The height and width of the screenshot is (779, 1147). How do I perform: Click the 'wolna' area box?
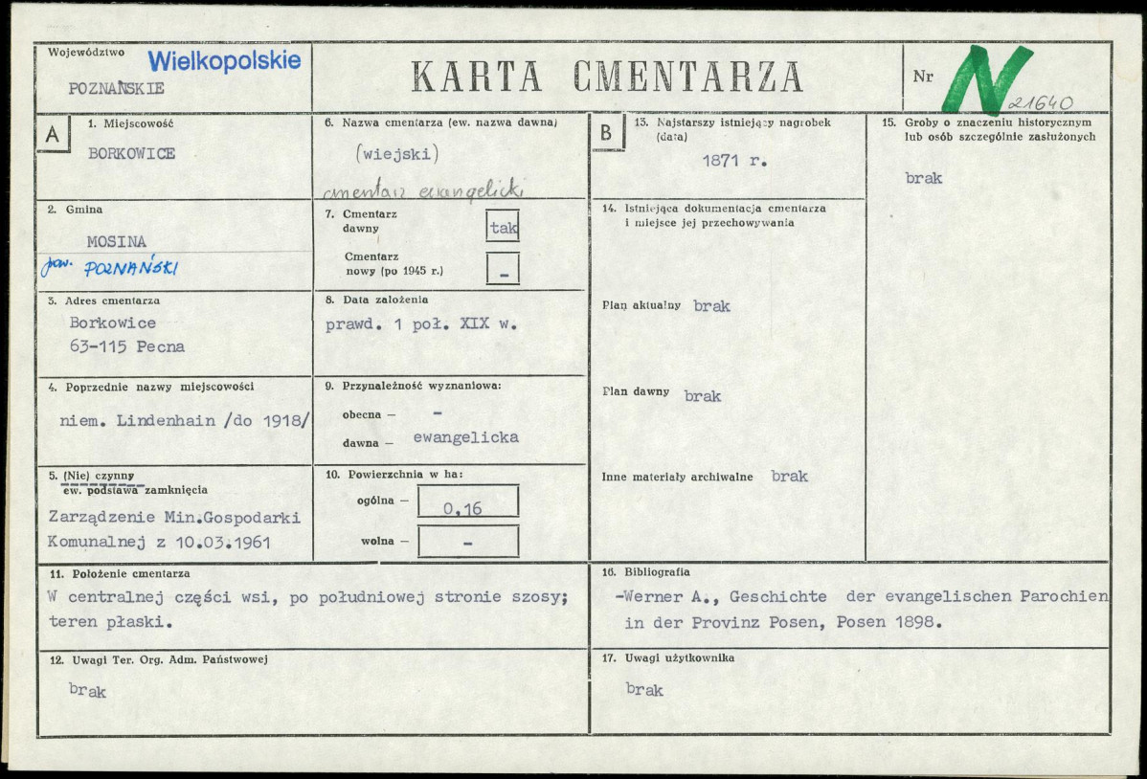[x=468, y=542]
